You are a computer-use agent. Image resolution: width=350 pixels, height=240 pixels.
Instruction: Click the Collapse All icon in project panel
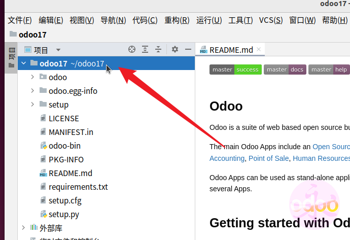[x=158, y=49]
